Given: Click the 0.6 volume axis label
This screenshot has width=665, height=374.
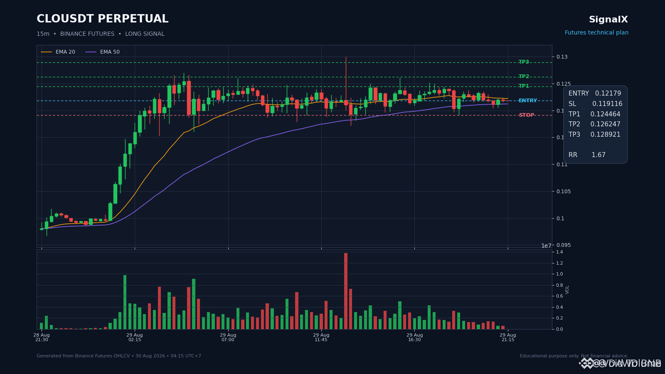Looking at the screenshot, I should click(559, 296).
